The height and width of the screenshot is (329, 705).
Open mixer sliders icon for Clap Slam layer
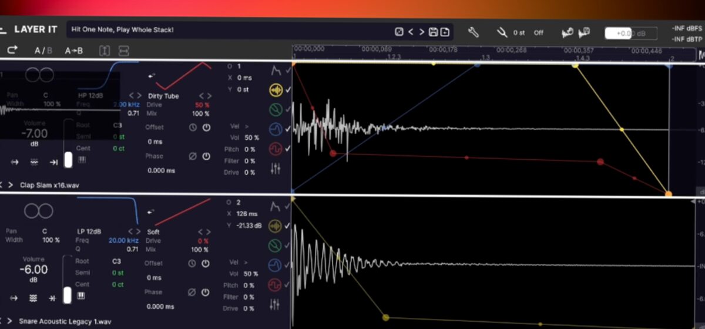tap(276, 169)
